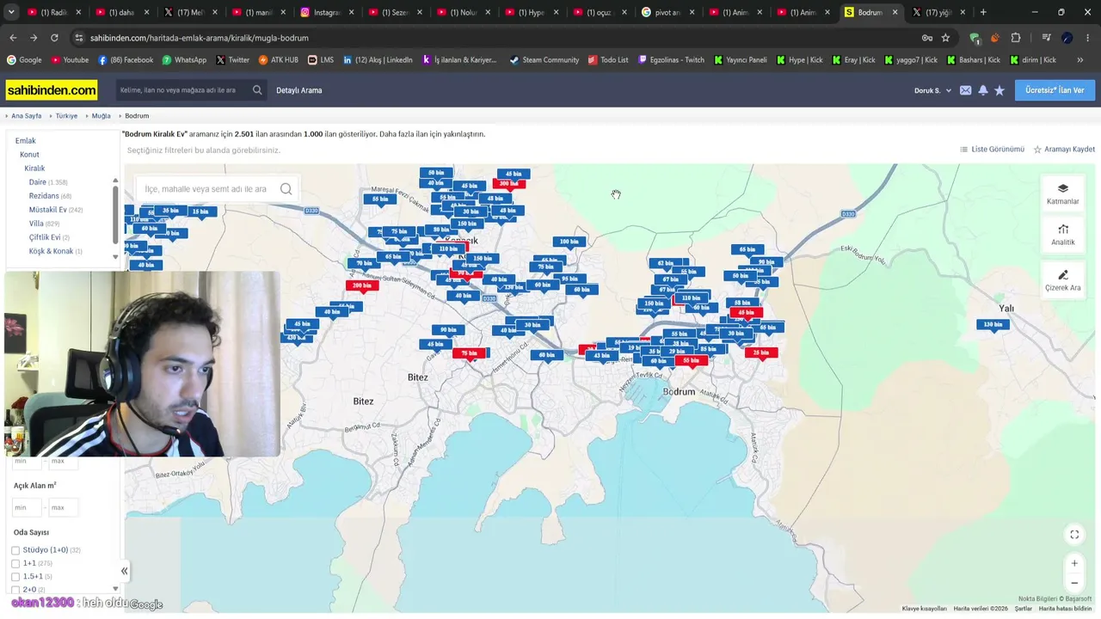The width and height of the screenshot is (1101, 619).
Task: Click the magnifier icon in the site search box
Action: pos(257,90)
